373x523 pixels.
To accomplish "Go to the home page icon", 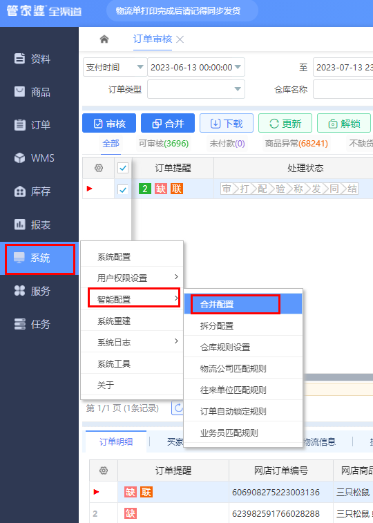I will 104,39.
